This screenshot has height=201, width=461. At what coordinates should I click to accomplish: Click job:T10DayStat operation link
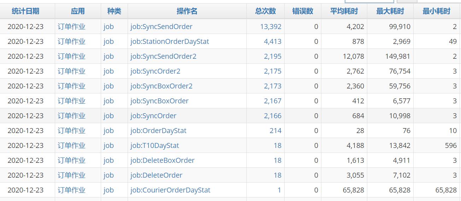click(154, 145)
